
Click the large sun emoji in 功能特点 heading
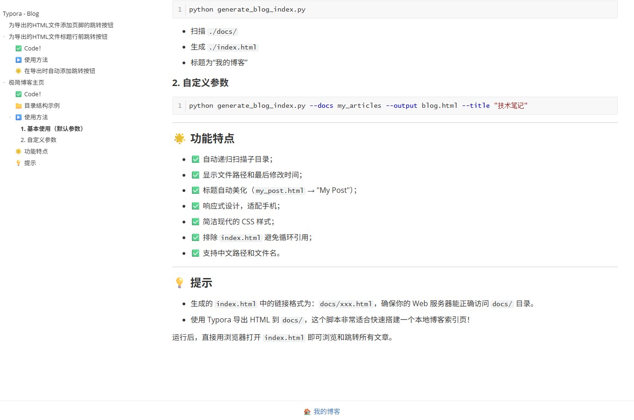pos(179,138)
